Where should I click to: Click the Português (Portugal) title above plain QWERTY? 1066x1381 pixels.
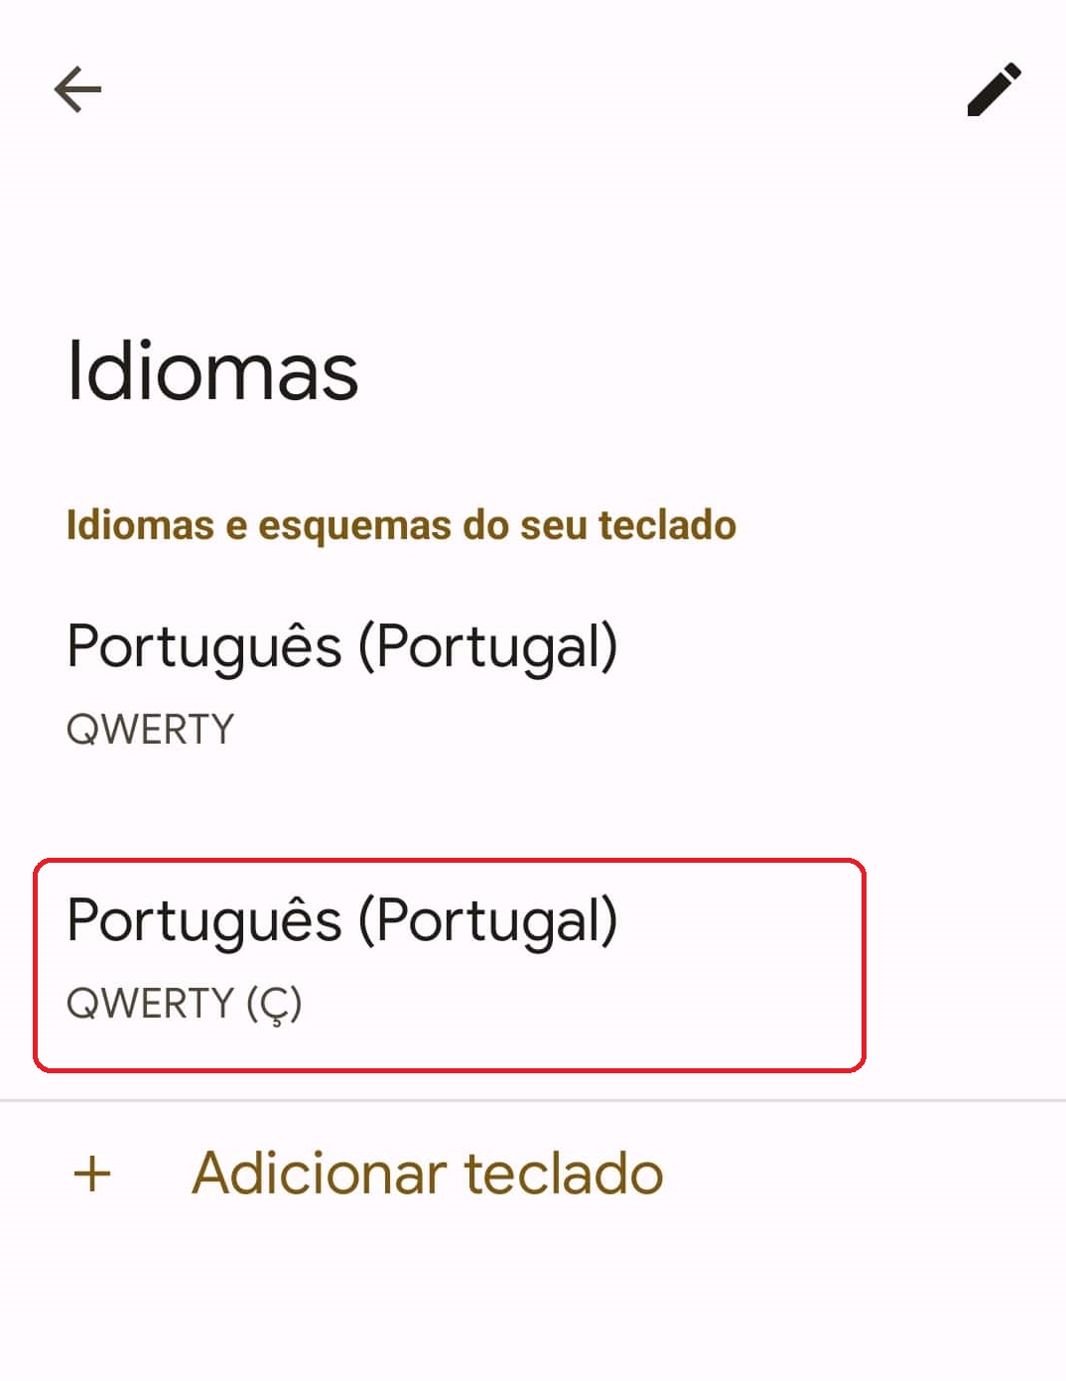[x=342, y=646]
